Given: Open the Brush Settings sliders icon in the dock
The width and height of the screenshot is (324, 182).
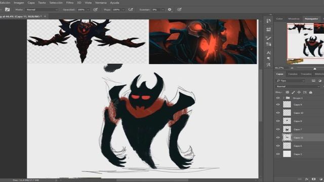Looking at the screenshot, I should pyautogui.click(x=268, y=44).
